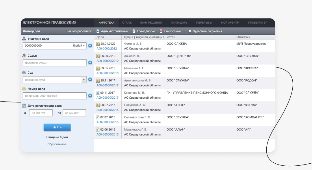Click the plus icon beside court field
The height and width of the screenshot is (170, 312).
click(90, 80)
